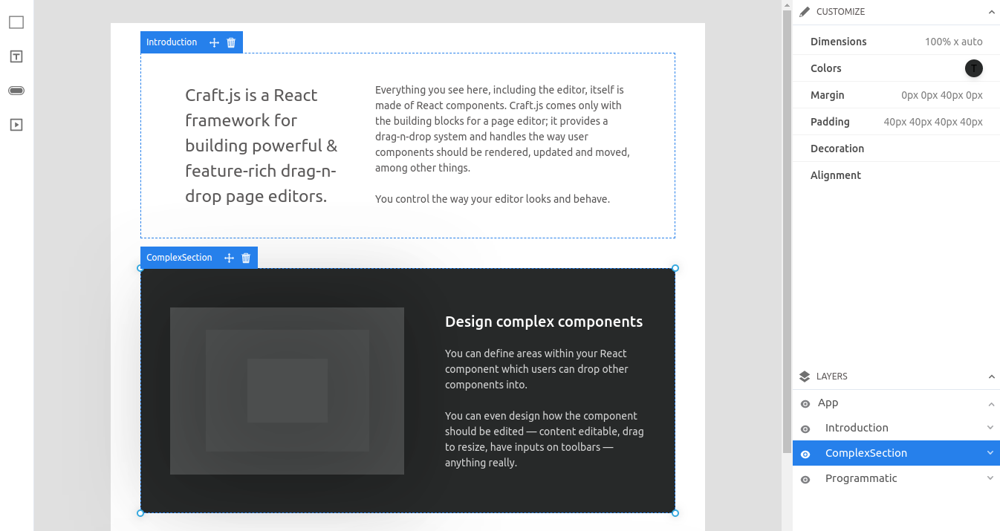This screenshot has height=531, width=1000.
Task: Open the Padding settings section
Action: pyautogui.click(x=896, y=122)
